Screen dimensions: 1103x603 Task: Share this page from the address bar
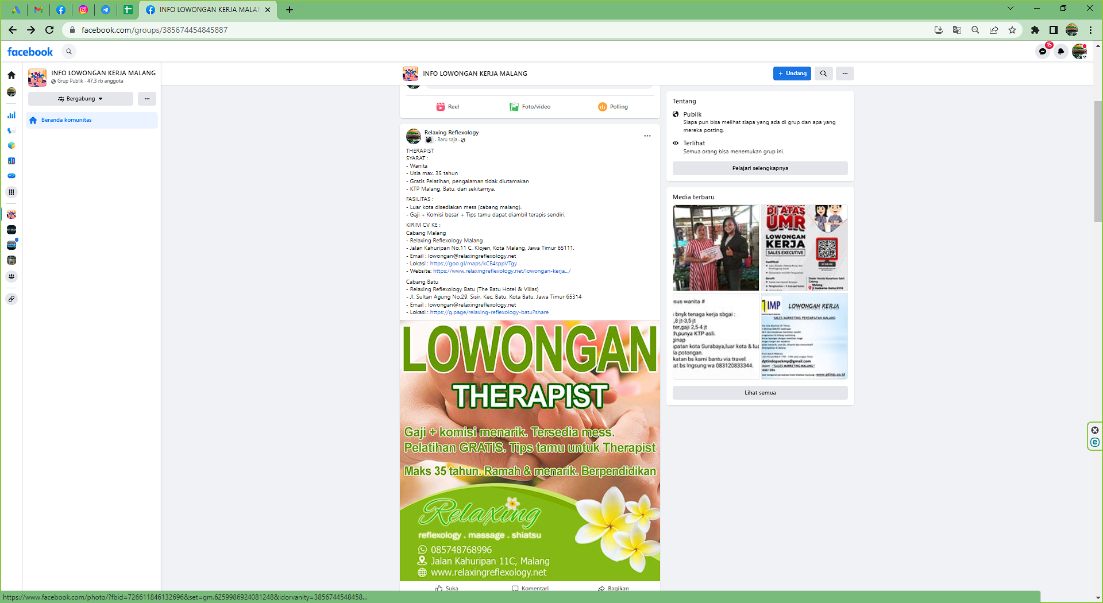[x=994, y=30]
